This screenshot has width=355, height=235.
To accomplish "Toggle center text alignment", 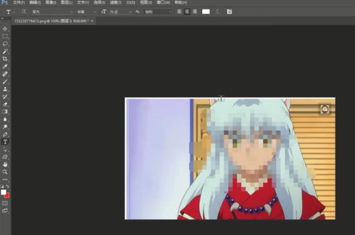I will pos(187,11).
